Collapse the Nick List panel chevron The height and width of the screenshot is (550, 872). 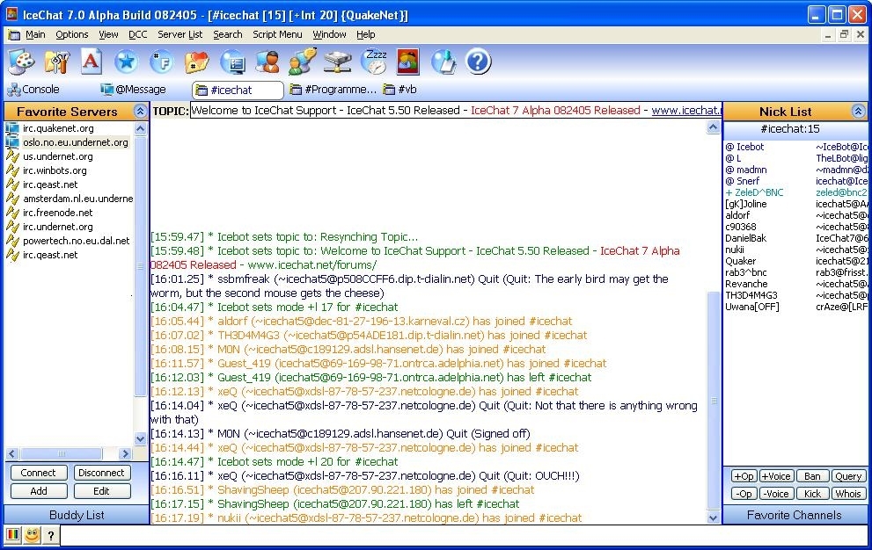858,111
